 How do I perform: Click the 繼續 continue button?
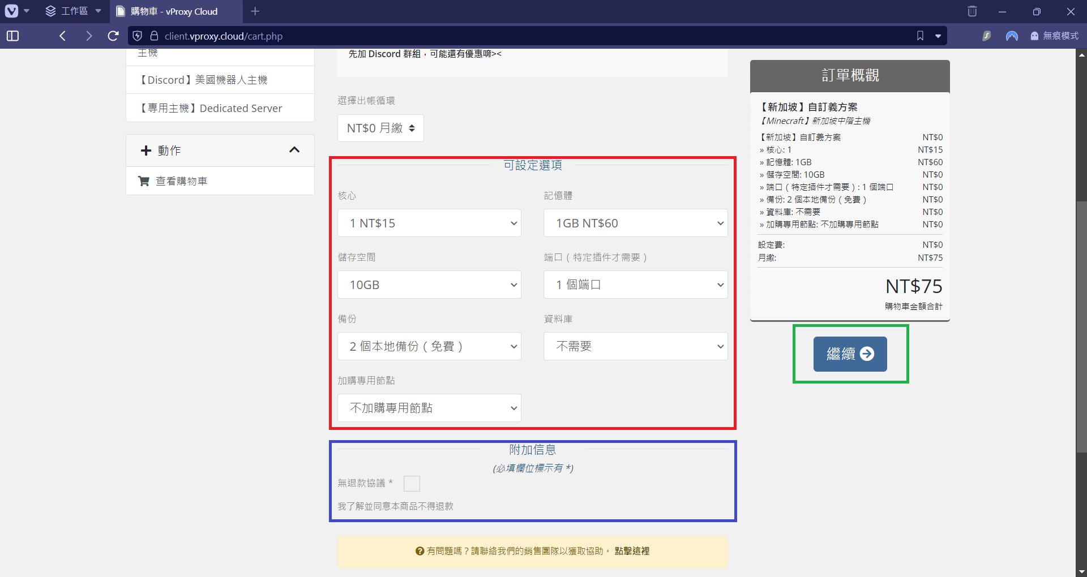tap(850, 354)
